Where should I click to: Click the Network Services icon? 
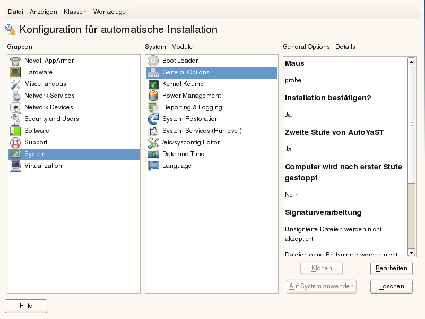15,96
